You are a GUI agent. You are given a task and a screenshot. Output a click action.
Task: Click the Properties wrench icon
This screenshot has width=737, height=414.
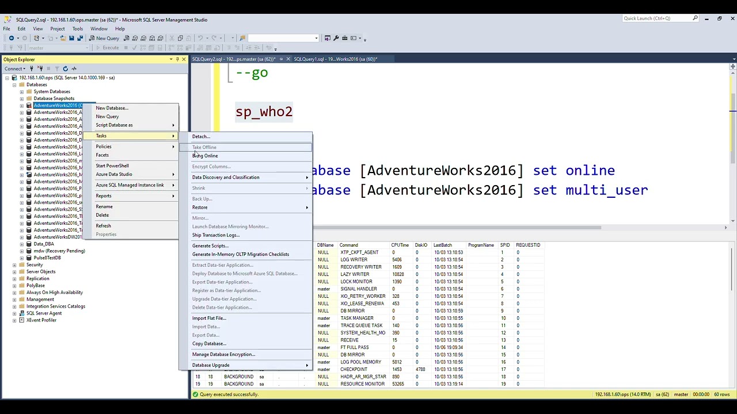point(336,38)
